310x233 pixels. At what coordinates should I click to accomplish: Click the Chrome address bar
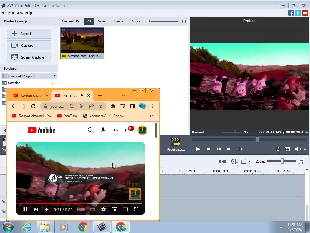(x=57, y=106)
